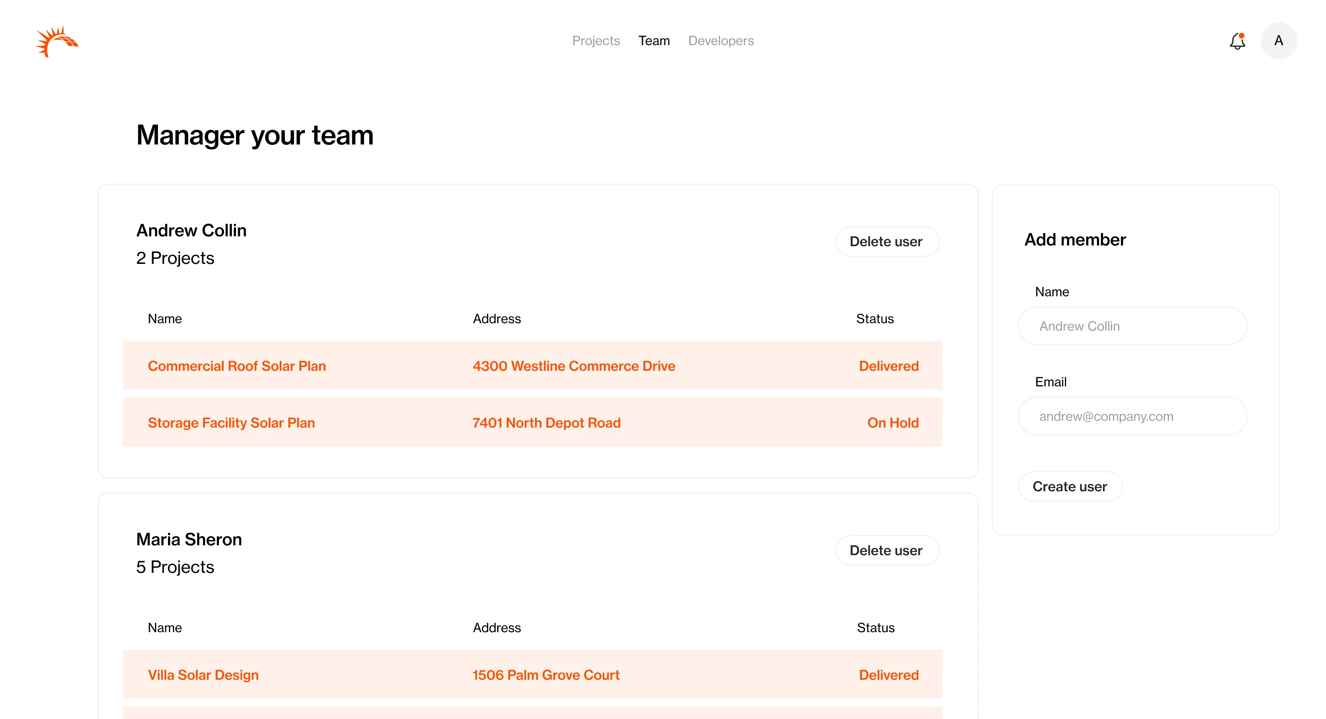This screenshot has height=719, width=1326.
Task: Open the notifications bell icon
Action: click(1237, 41)
